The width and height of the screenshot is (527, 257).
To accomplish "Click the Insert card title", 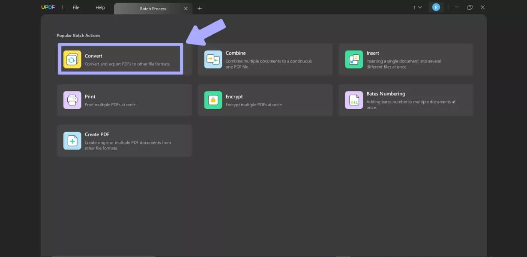I will (x=373, y=53).
